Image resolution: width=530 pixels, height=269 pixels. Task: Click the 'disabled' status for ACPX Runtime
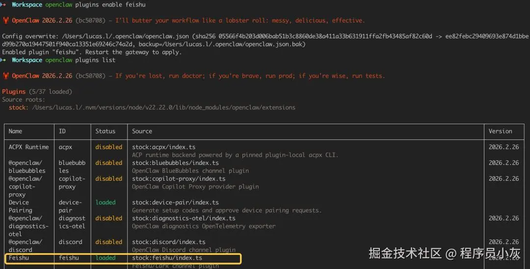[x=108, y=147]
